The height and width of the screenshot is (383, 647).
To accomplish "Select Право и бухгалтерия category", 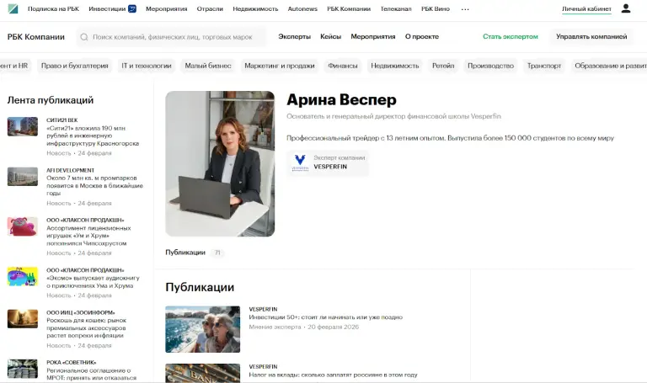I will 75,66.
